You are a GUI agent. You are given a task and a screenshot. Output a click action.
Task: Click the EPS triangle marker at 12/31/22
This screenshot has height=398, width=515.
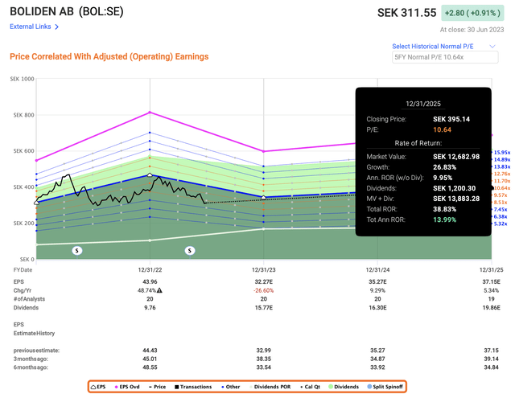[150, 175]
